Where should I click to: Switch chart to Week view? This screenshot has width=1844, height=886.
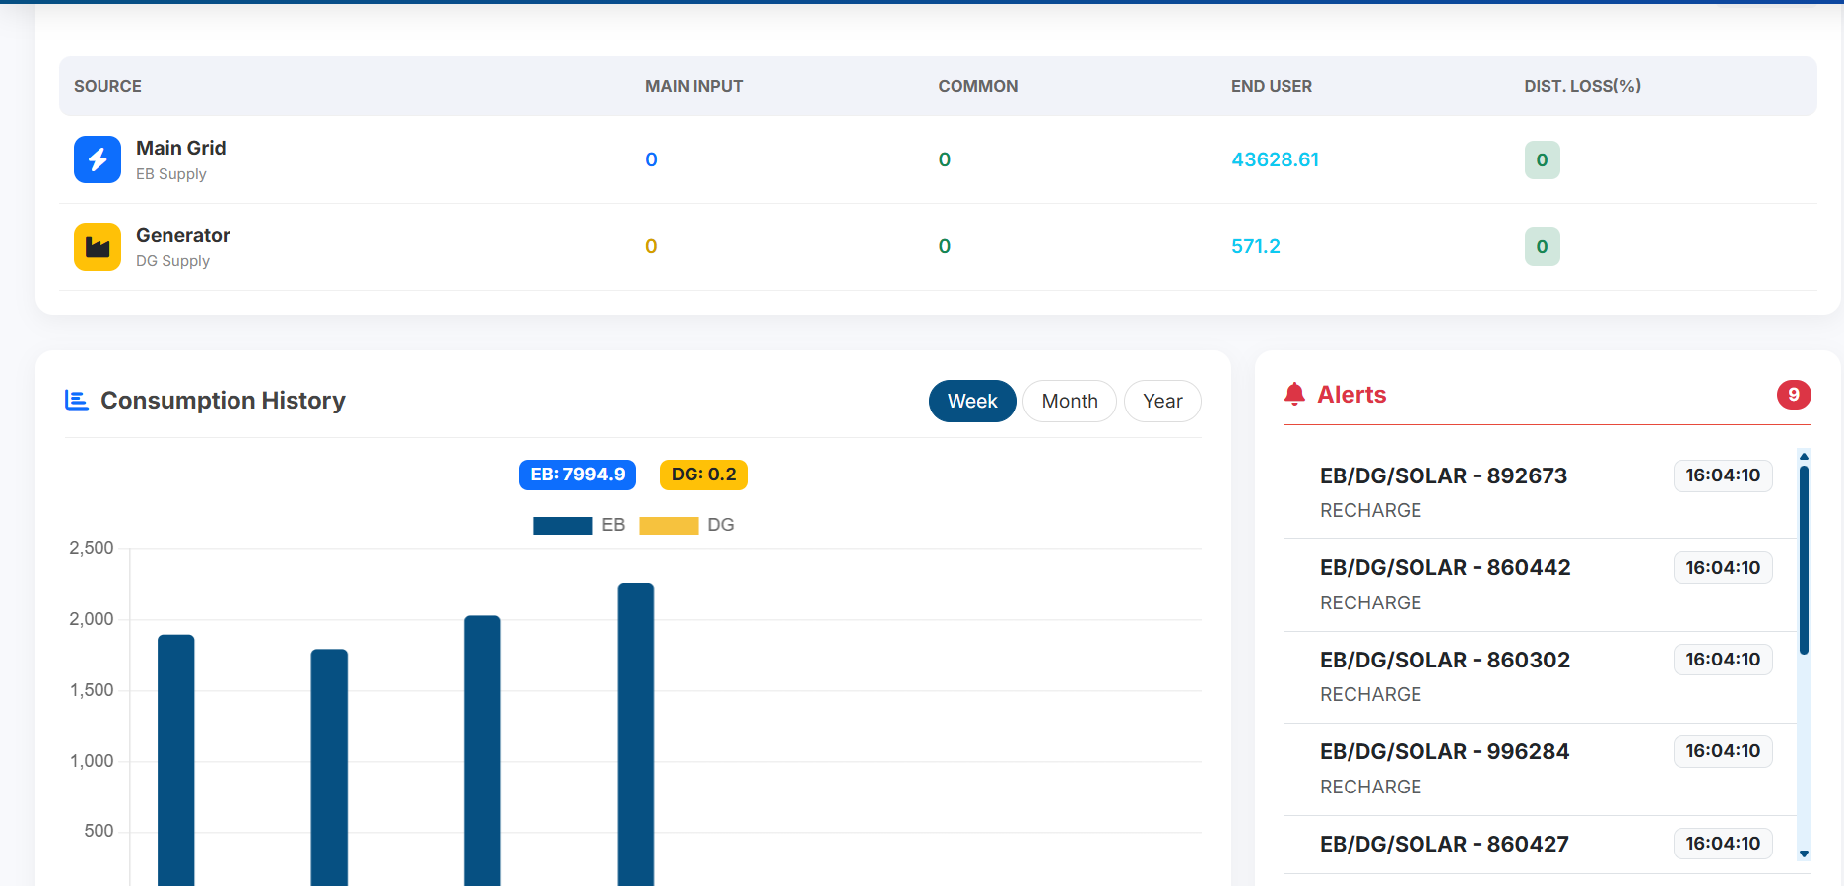pos(971,402)
